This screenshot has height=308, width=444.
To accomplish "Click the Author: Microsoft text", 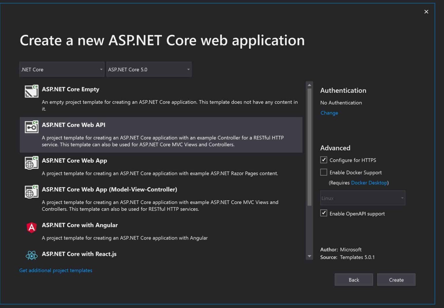I will click(x=341, y=249).
